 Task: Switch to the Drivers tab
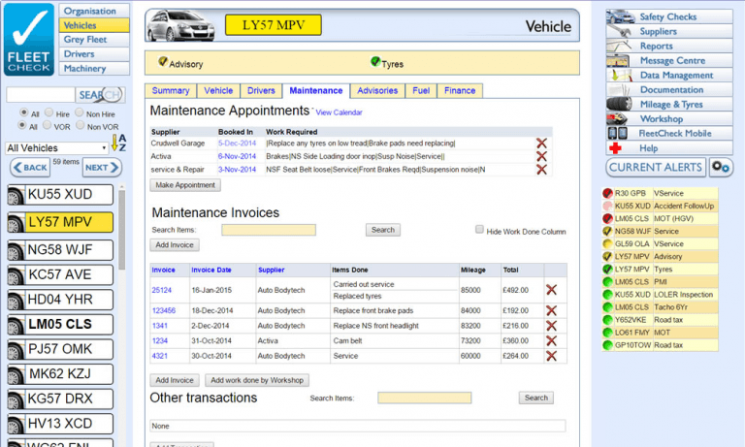click(261, 91)
